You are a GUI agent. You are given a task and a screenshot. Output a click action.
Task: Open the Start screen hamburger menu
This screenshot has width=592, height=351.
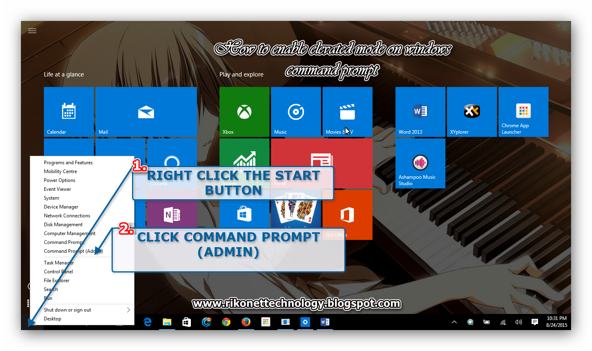point(32,30)
